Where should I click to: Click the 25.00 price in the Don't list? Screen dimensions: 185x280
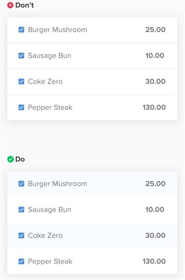coord(155,30)
